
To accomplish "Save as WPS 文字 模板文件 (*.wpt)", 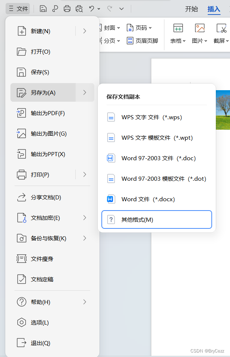I will tap(157, 138).
